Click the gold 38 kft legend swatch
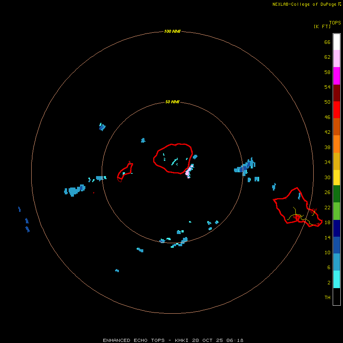This screenshot has width=343, height=343. pos(337,161)
